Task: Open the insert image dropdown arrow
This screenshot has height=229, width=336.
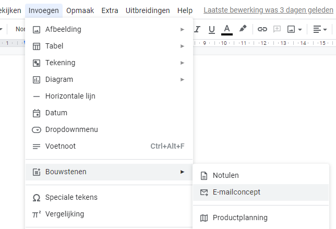Action: click(x=300, y=30)
